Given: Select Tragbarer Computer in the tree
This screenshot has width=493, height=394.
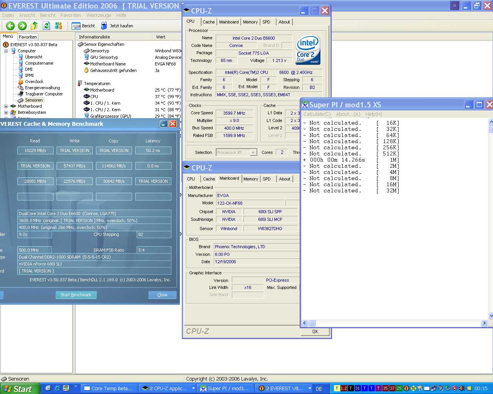Looking at the screenshot, I should [44, 94].
